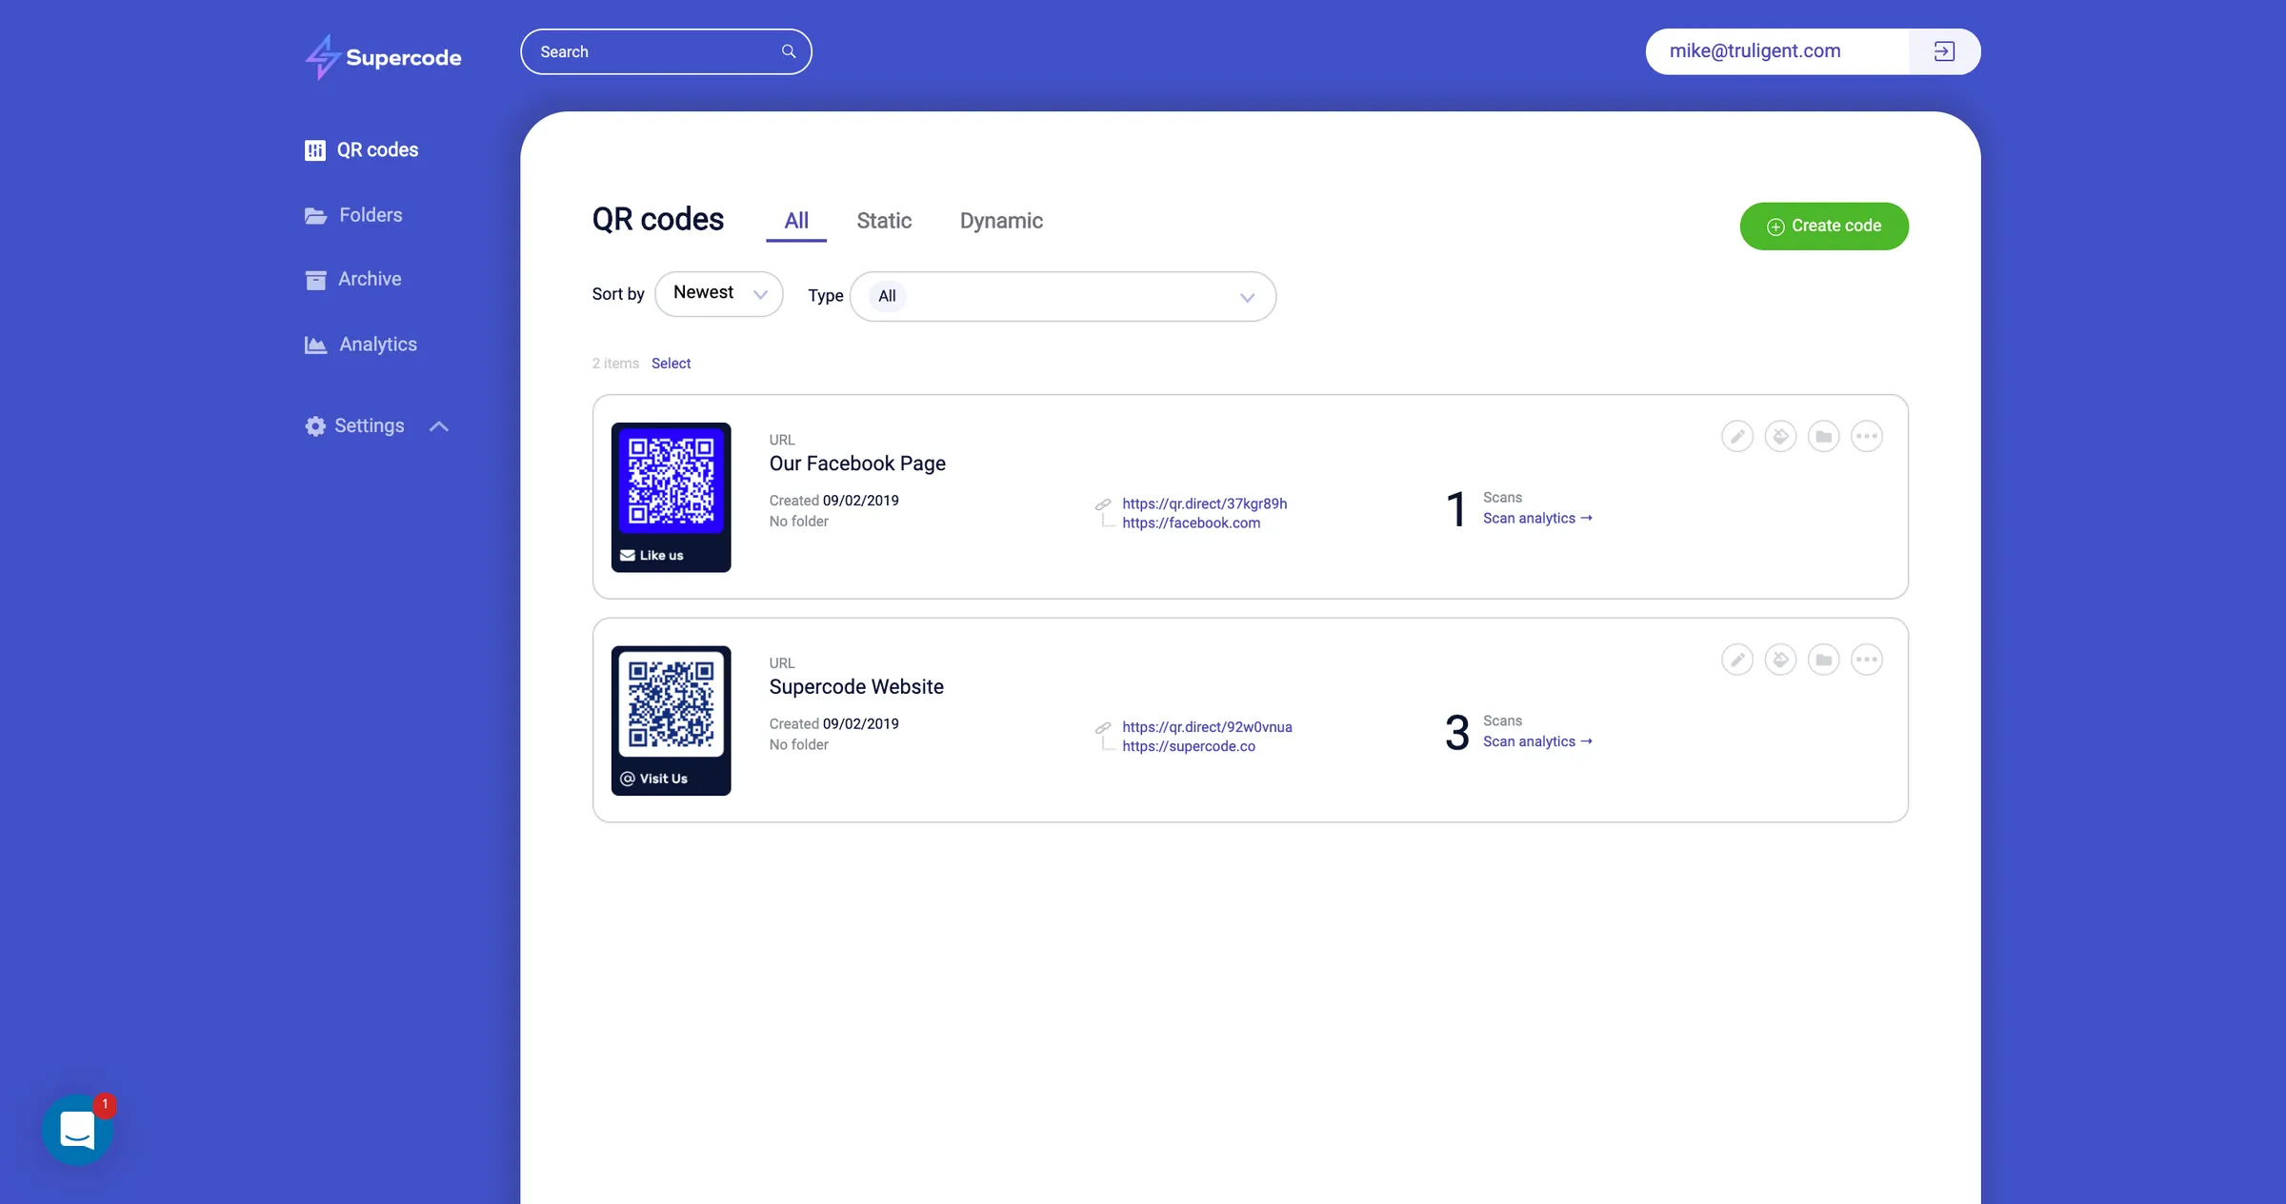Enable Select mode for QR codes list
The image size is (2286, 1204).
coord(671,363)
